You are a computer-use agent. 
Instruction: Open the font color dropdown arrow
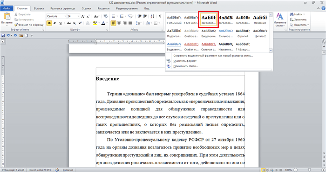point(107,23)
